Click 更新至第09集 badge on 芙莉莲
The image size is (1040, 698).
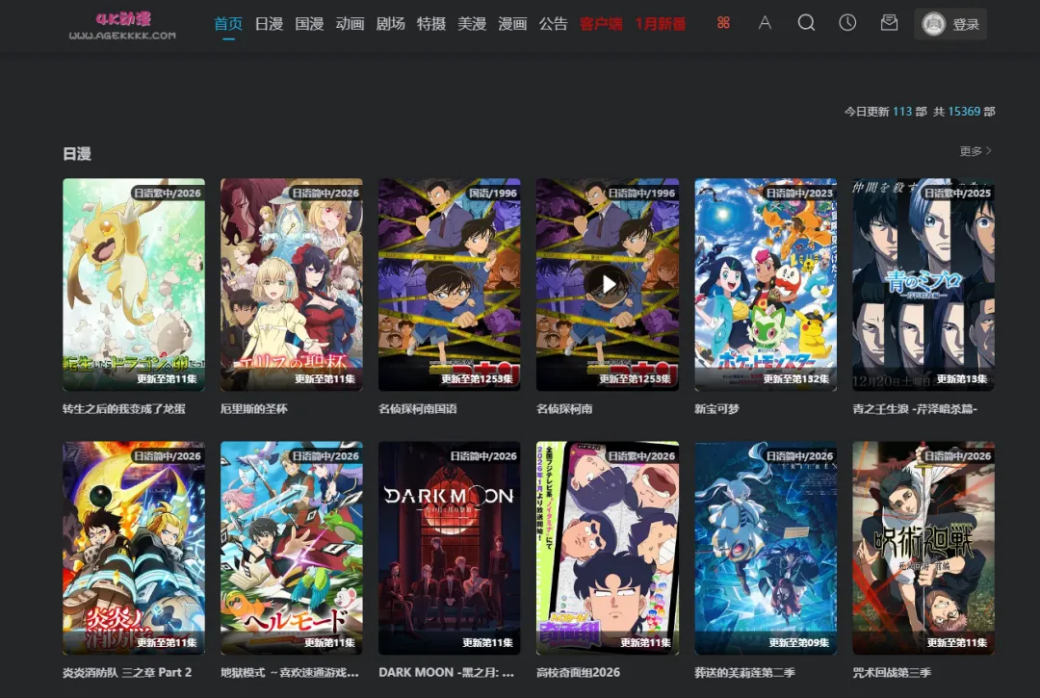[799, 642]
